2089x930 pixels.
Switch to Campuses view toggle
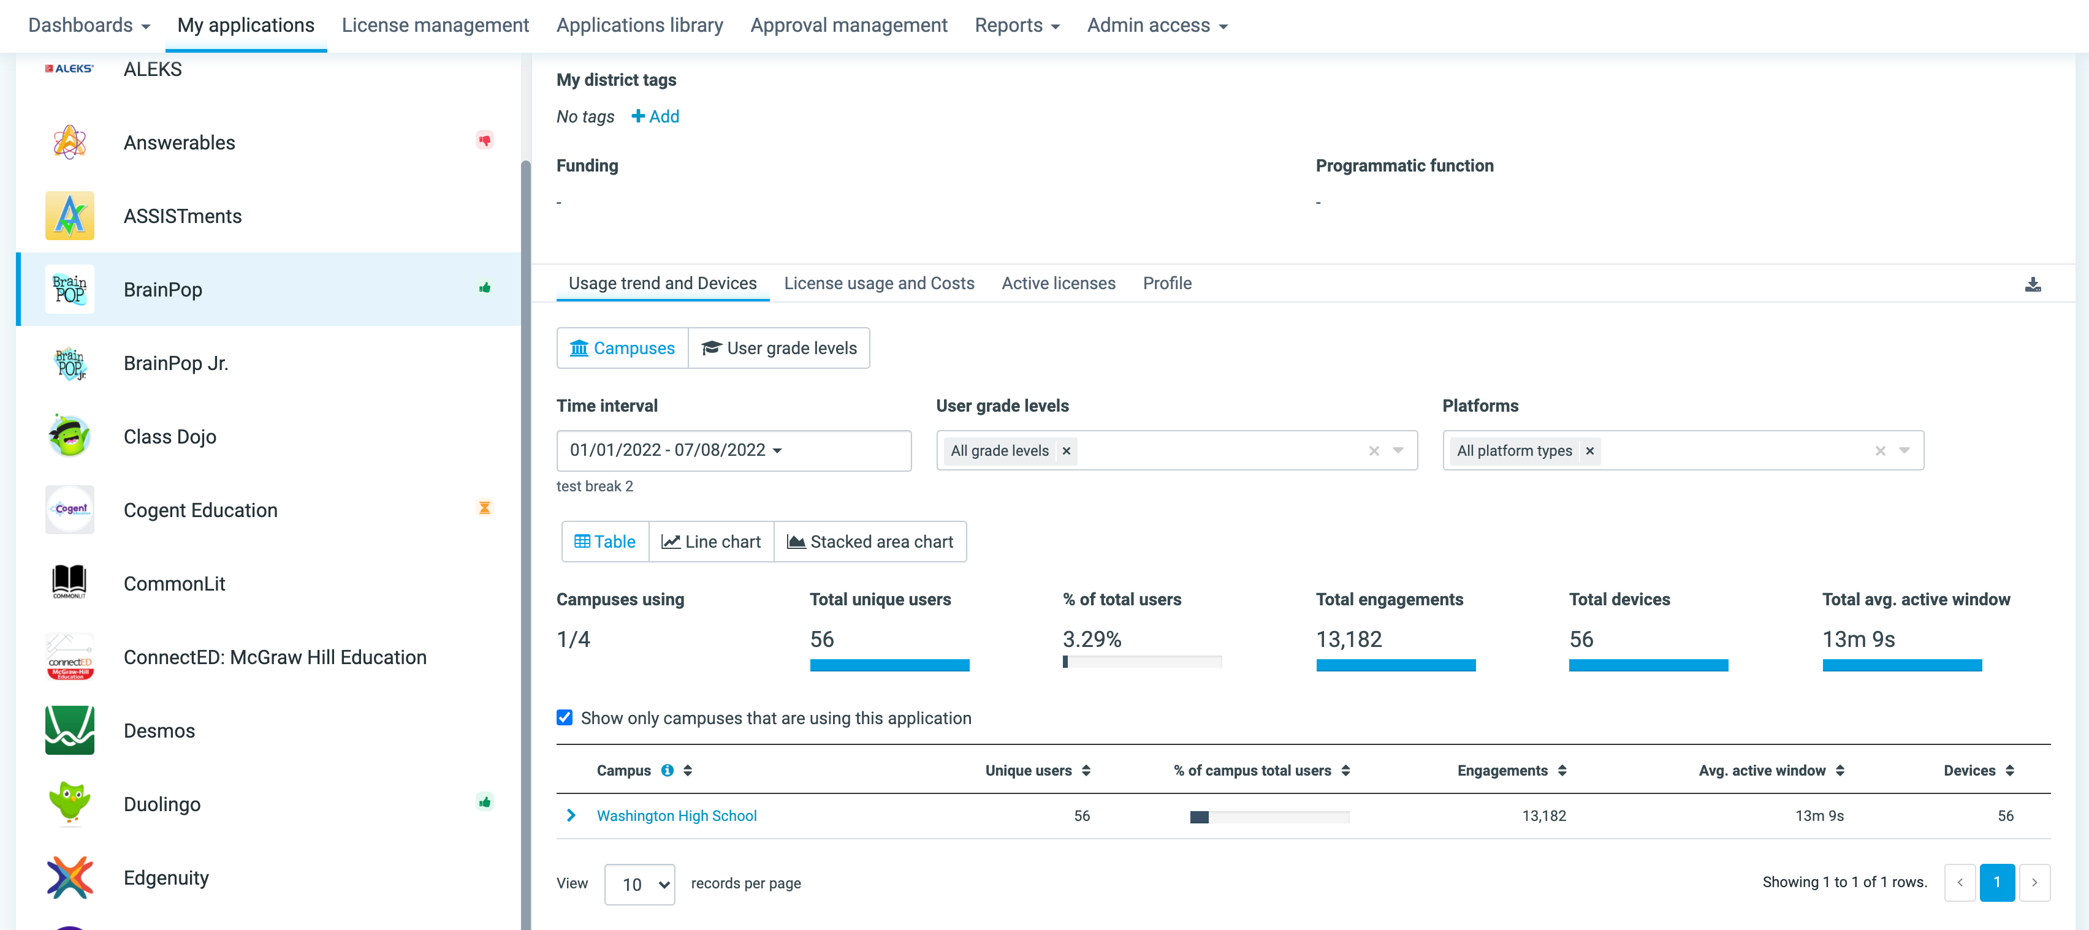click(622, 348)
